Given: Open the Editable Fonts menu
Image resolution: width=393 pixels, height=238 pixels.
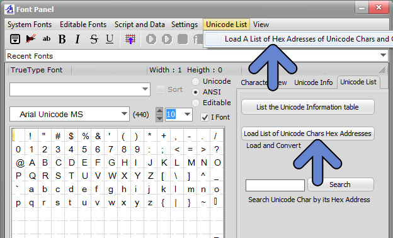Looking at the screenshot, I should (x=83, y=25).
